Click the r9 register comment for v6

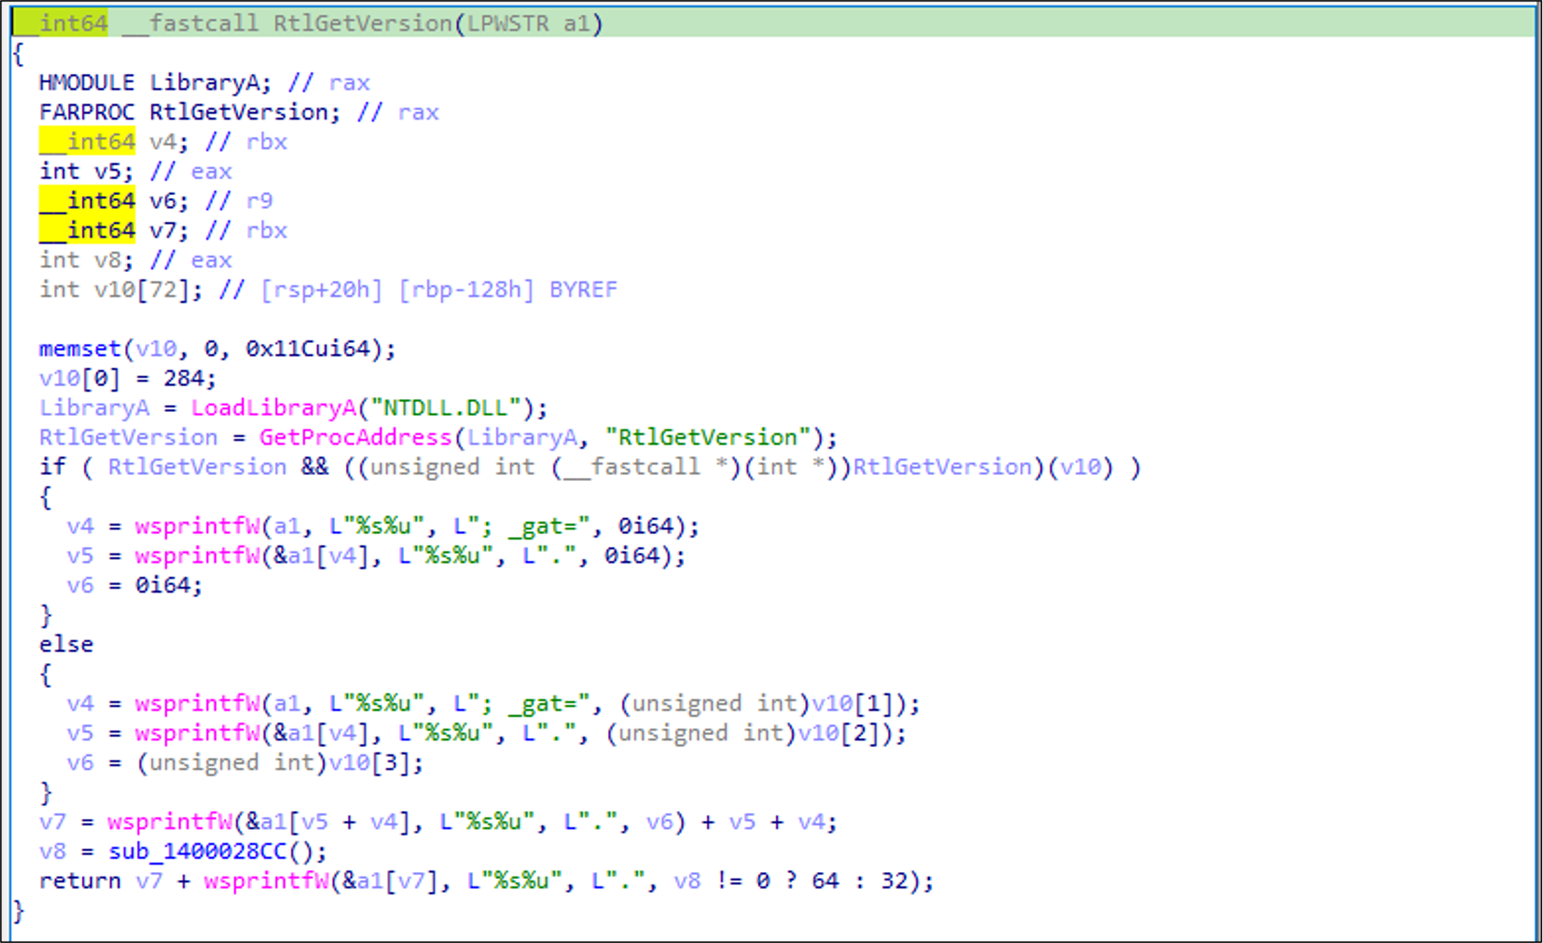(259, 201)
